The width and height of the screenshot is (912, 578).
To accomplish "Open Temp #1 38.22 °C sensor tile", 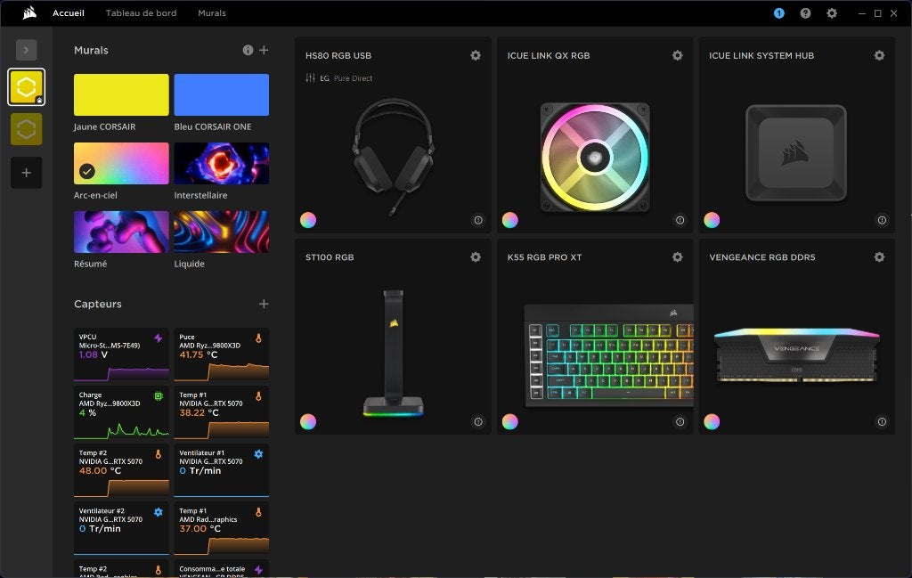I will tap(222, 413).
